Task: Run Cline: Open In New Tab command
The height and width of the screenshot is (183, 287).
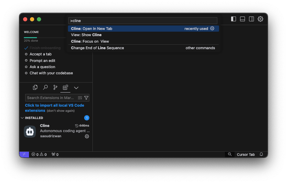Action: click(143, 29)
